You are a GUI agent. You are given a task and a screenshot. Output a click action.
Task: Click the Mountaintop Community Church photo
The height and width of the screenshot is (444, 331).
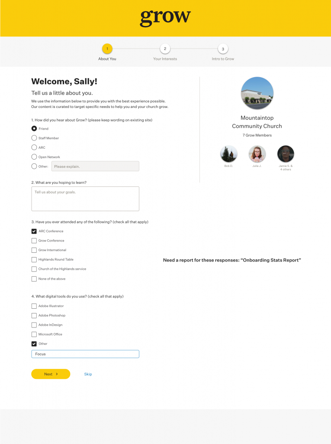pos(257,93)
